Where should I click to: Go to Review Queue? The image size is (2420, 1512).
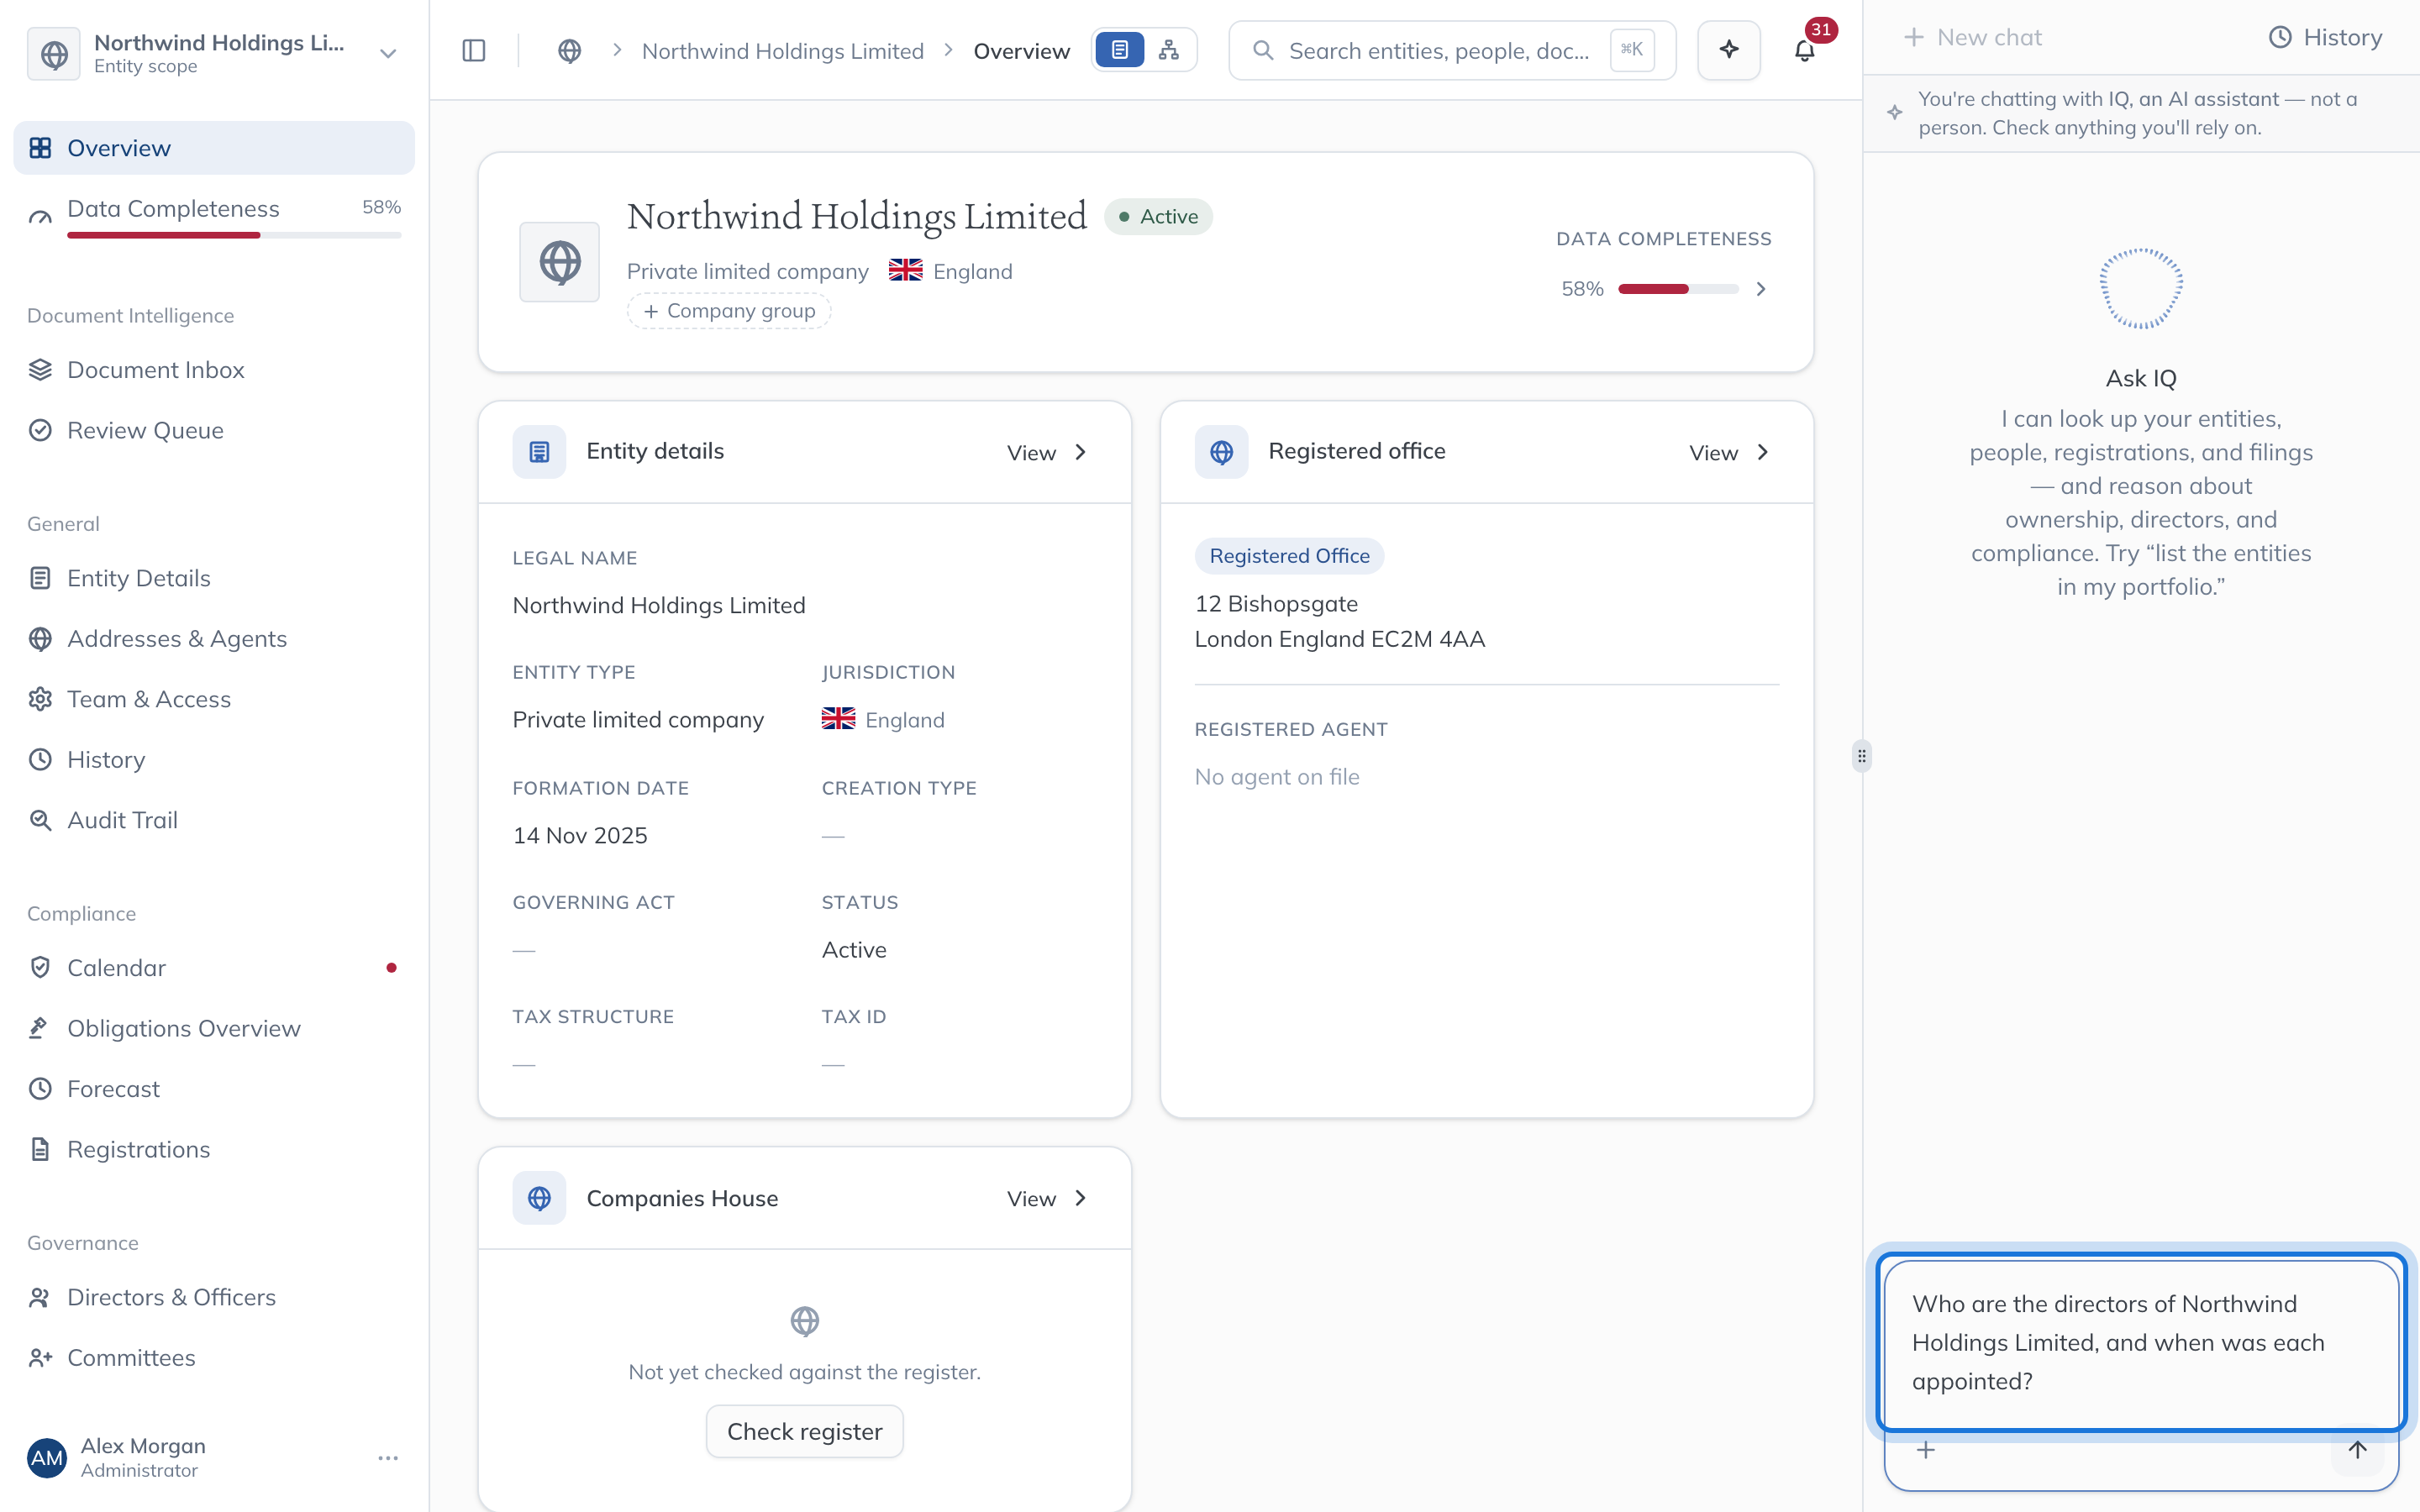coord(214,430)
